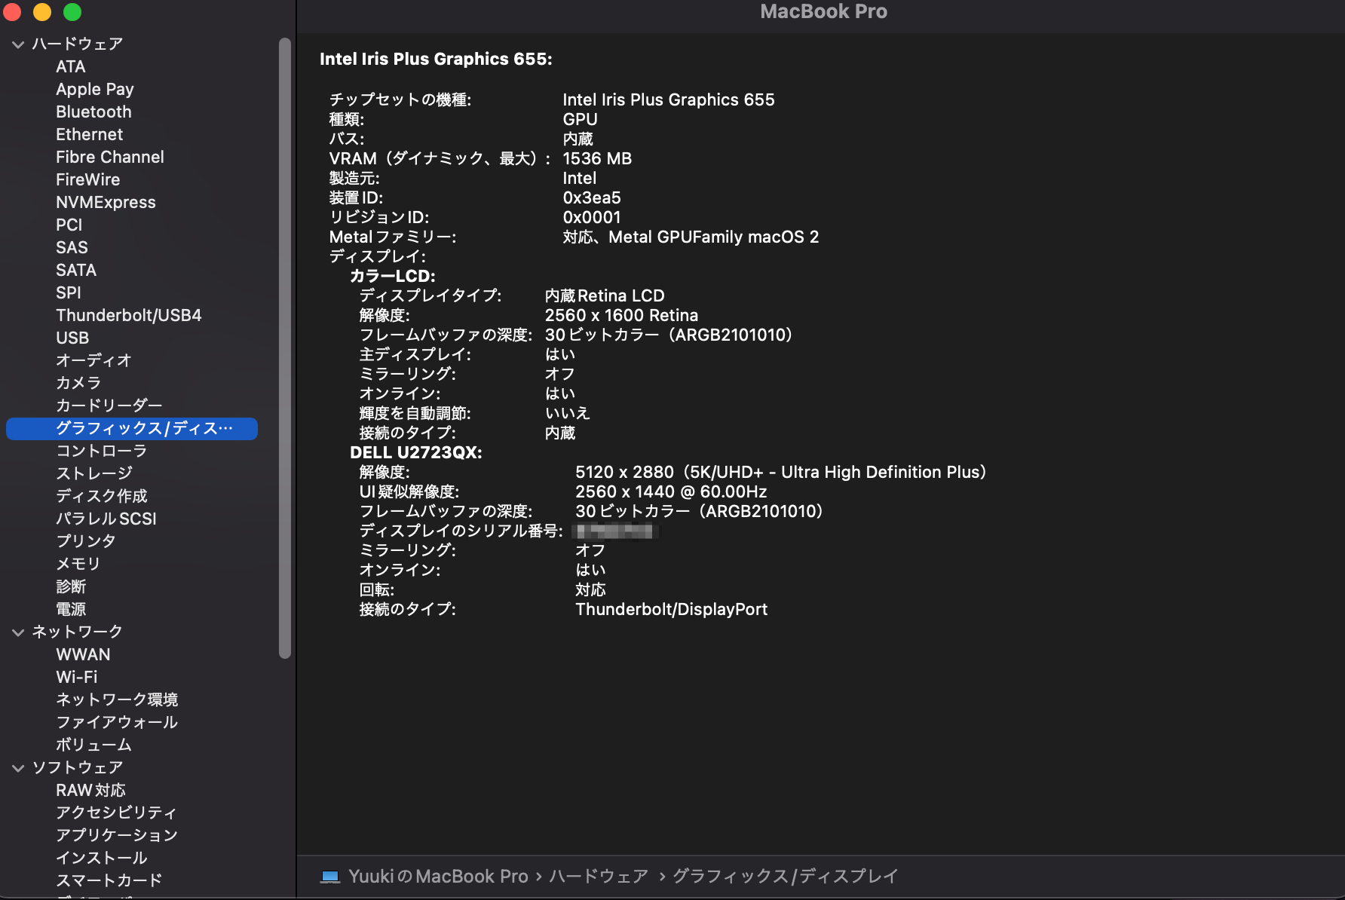
Task: Select Apple Pay in the sidebar
Action: point(95,90)
